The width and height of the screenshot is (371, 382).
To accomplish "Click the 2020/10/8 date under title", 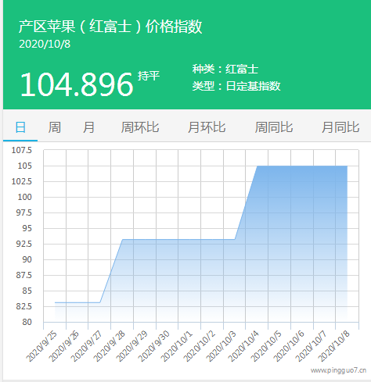I will pos(45,44).
